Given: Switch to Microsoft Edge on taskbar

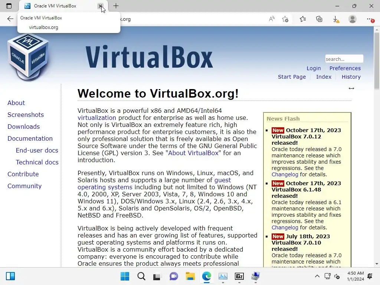Looking at the screenshot, I should point(207,276).
